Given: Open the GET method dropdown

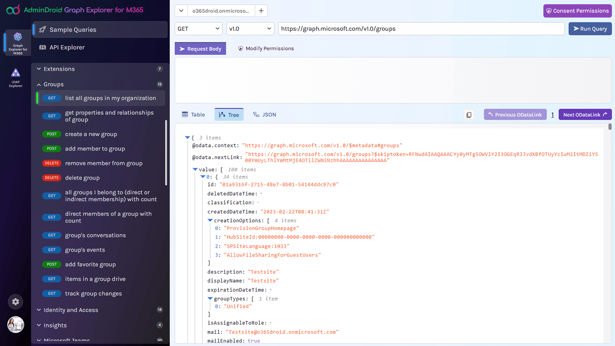Looking at the screenshot, I should [198, 29].
